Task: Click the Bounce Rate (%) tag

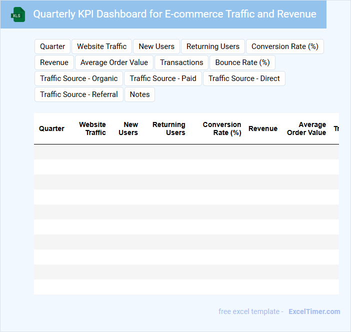Action: tap(242, 62)
